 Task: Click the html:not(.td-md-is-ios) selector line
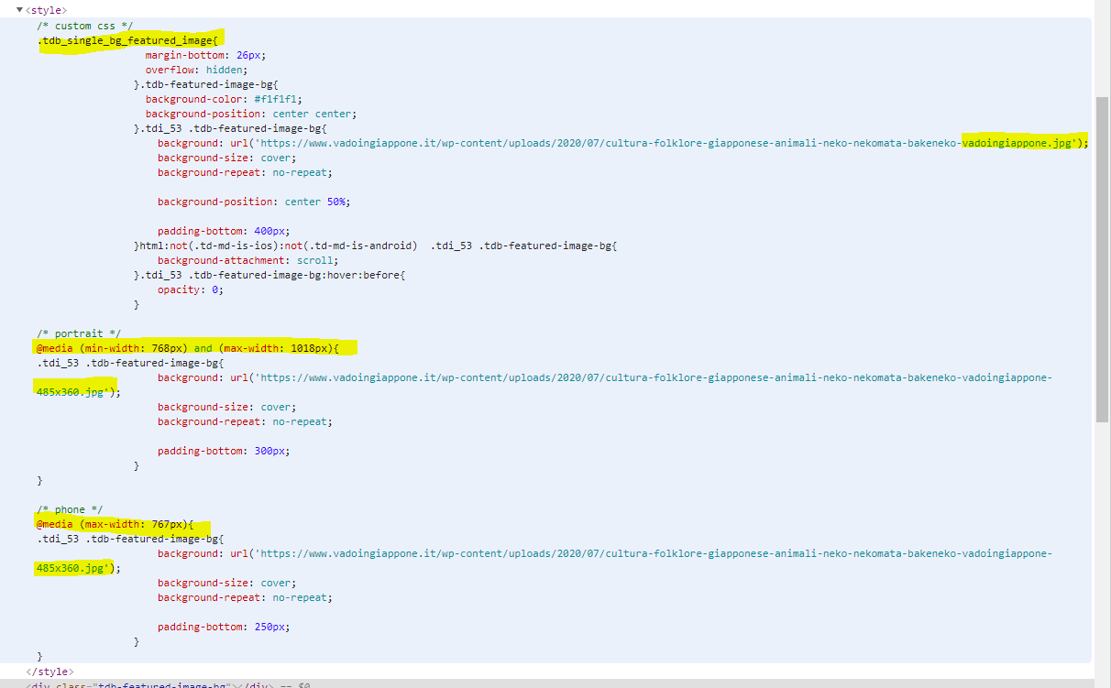pyautogui.click(x=376, y=246)
